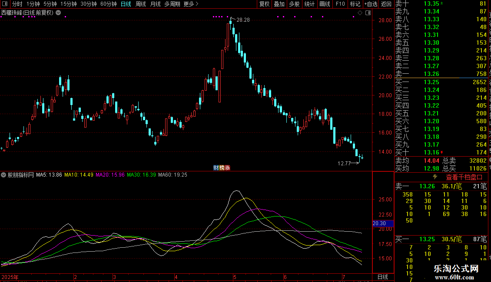
Task: Click the 财 tag below the chart
Action: click(216, 168)
